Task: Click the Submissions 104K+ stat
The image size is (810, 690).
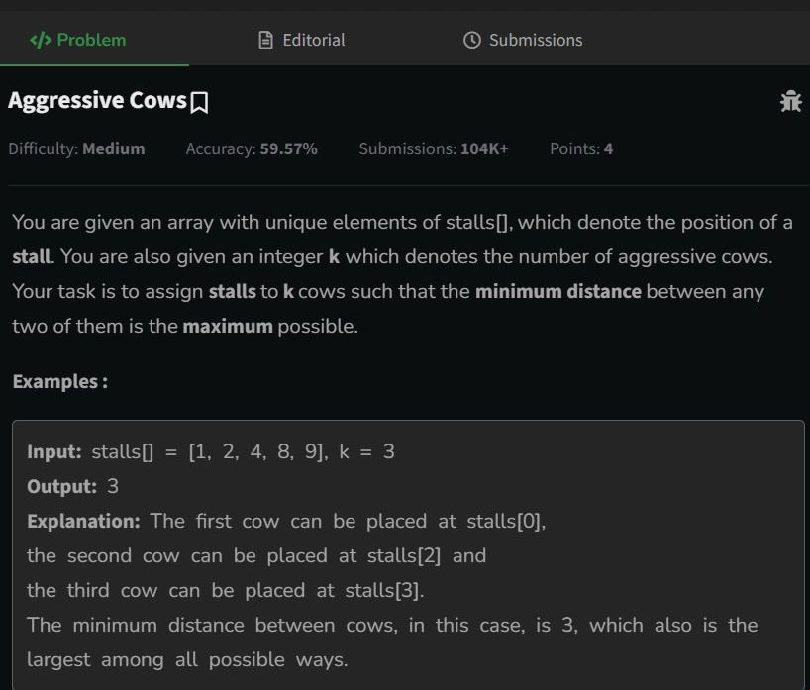Action: pos(434,148)
